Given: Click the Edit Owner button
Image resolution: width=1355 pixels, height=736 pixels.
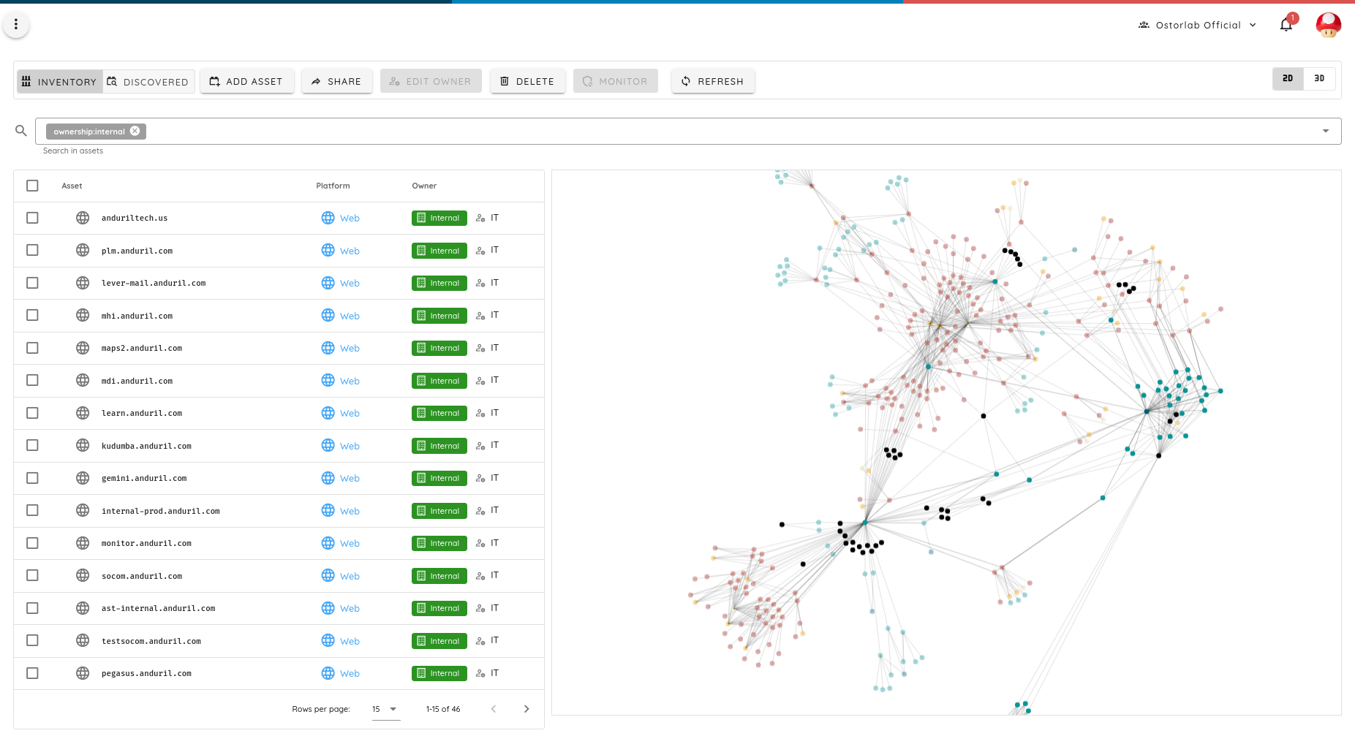Looking at the screenshot, I should coord(430,81).
